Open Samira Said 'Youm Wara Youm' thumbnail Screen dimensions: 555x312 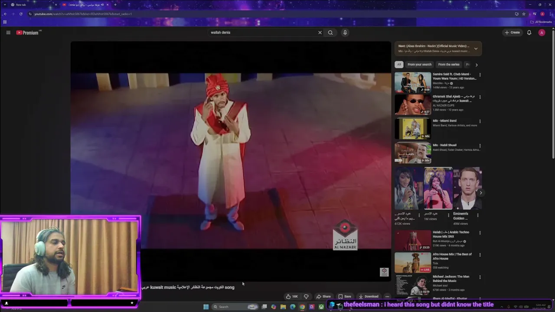point(413,82)
